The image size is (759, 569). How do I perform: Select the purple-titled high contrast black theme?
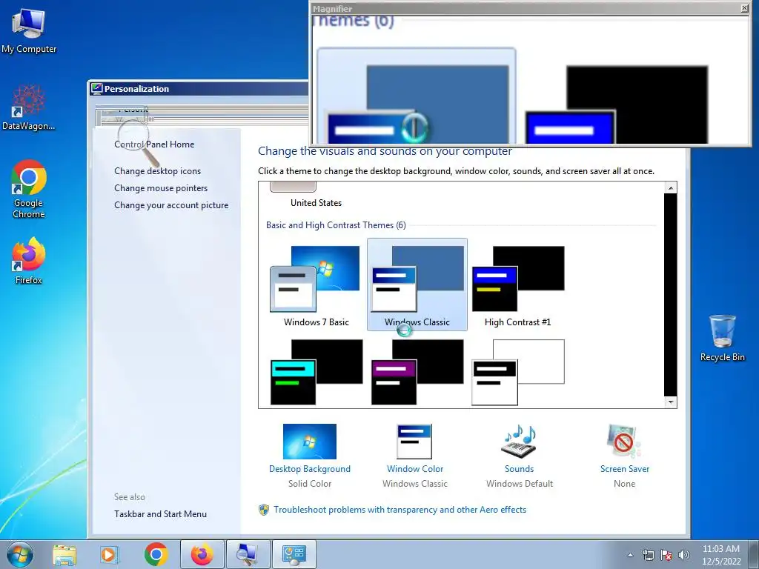pyautogui.click(x=417, y=372)
